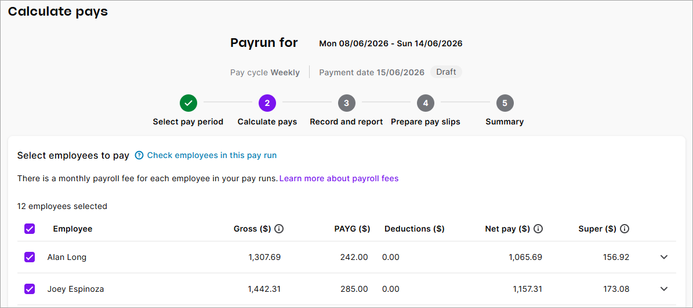693x308 pixels.
Task: Click the 12 employees selected text
Action: click(62, 206)
